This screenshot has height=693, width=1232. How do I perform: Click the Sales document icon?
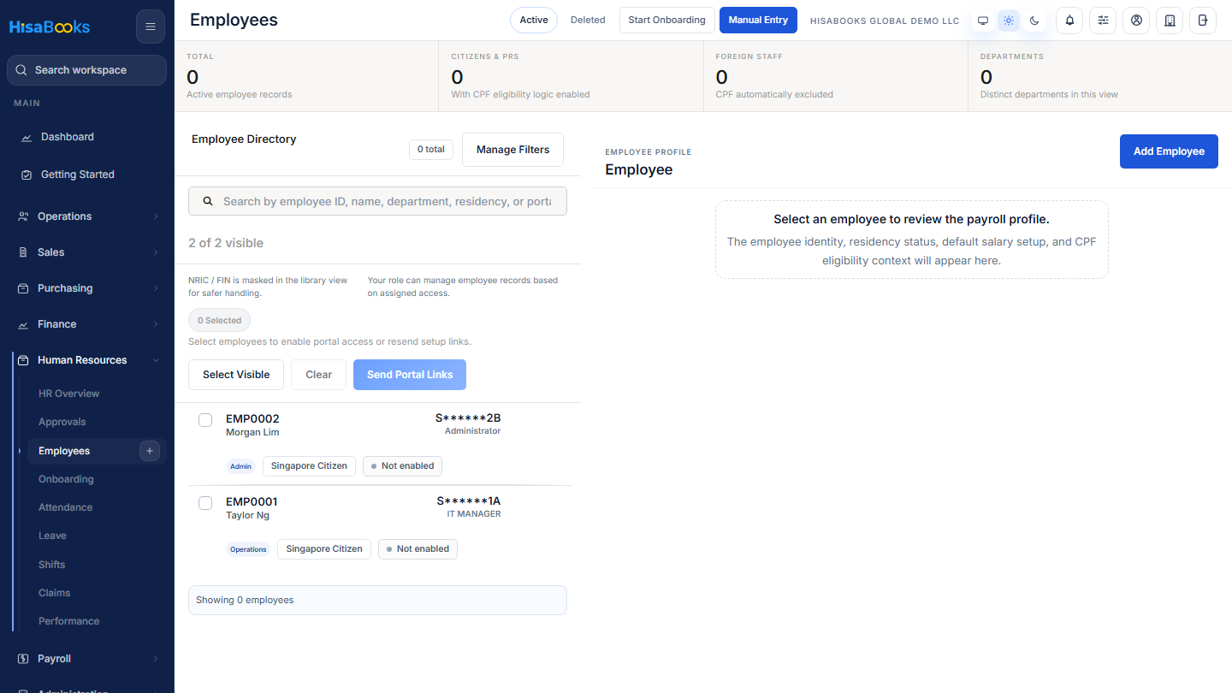pos(23,252)
